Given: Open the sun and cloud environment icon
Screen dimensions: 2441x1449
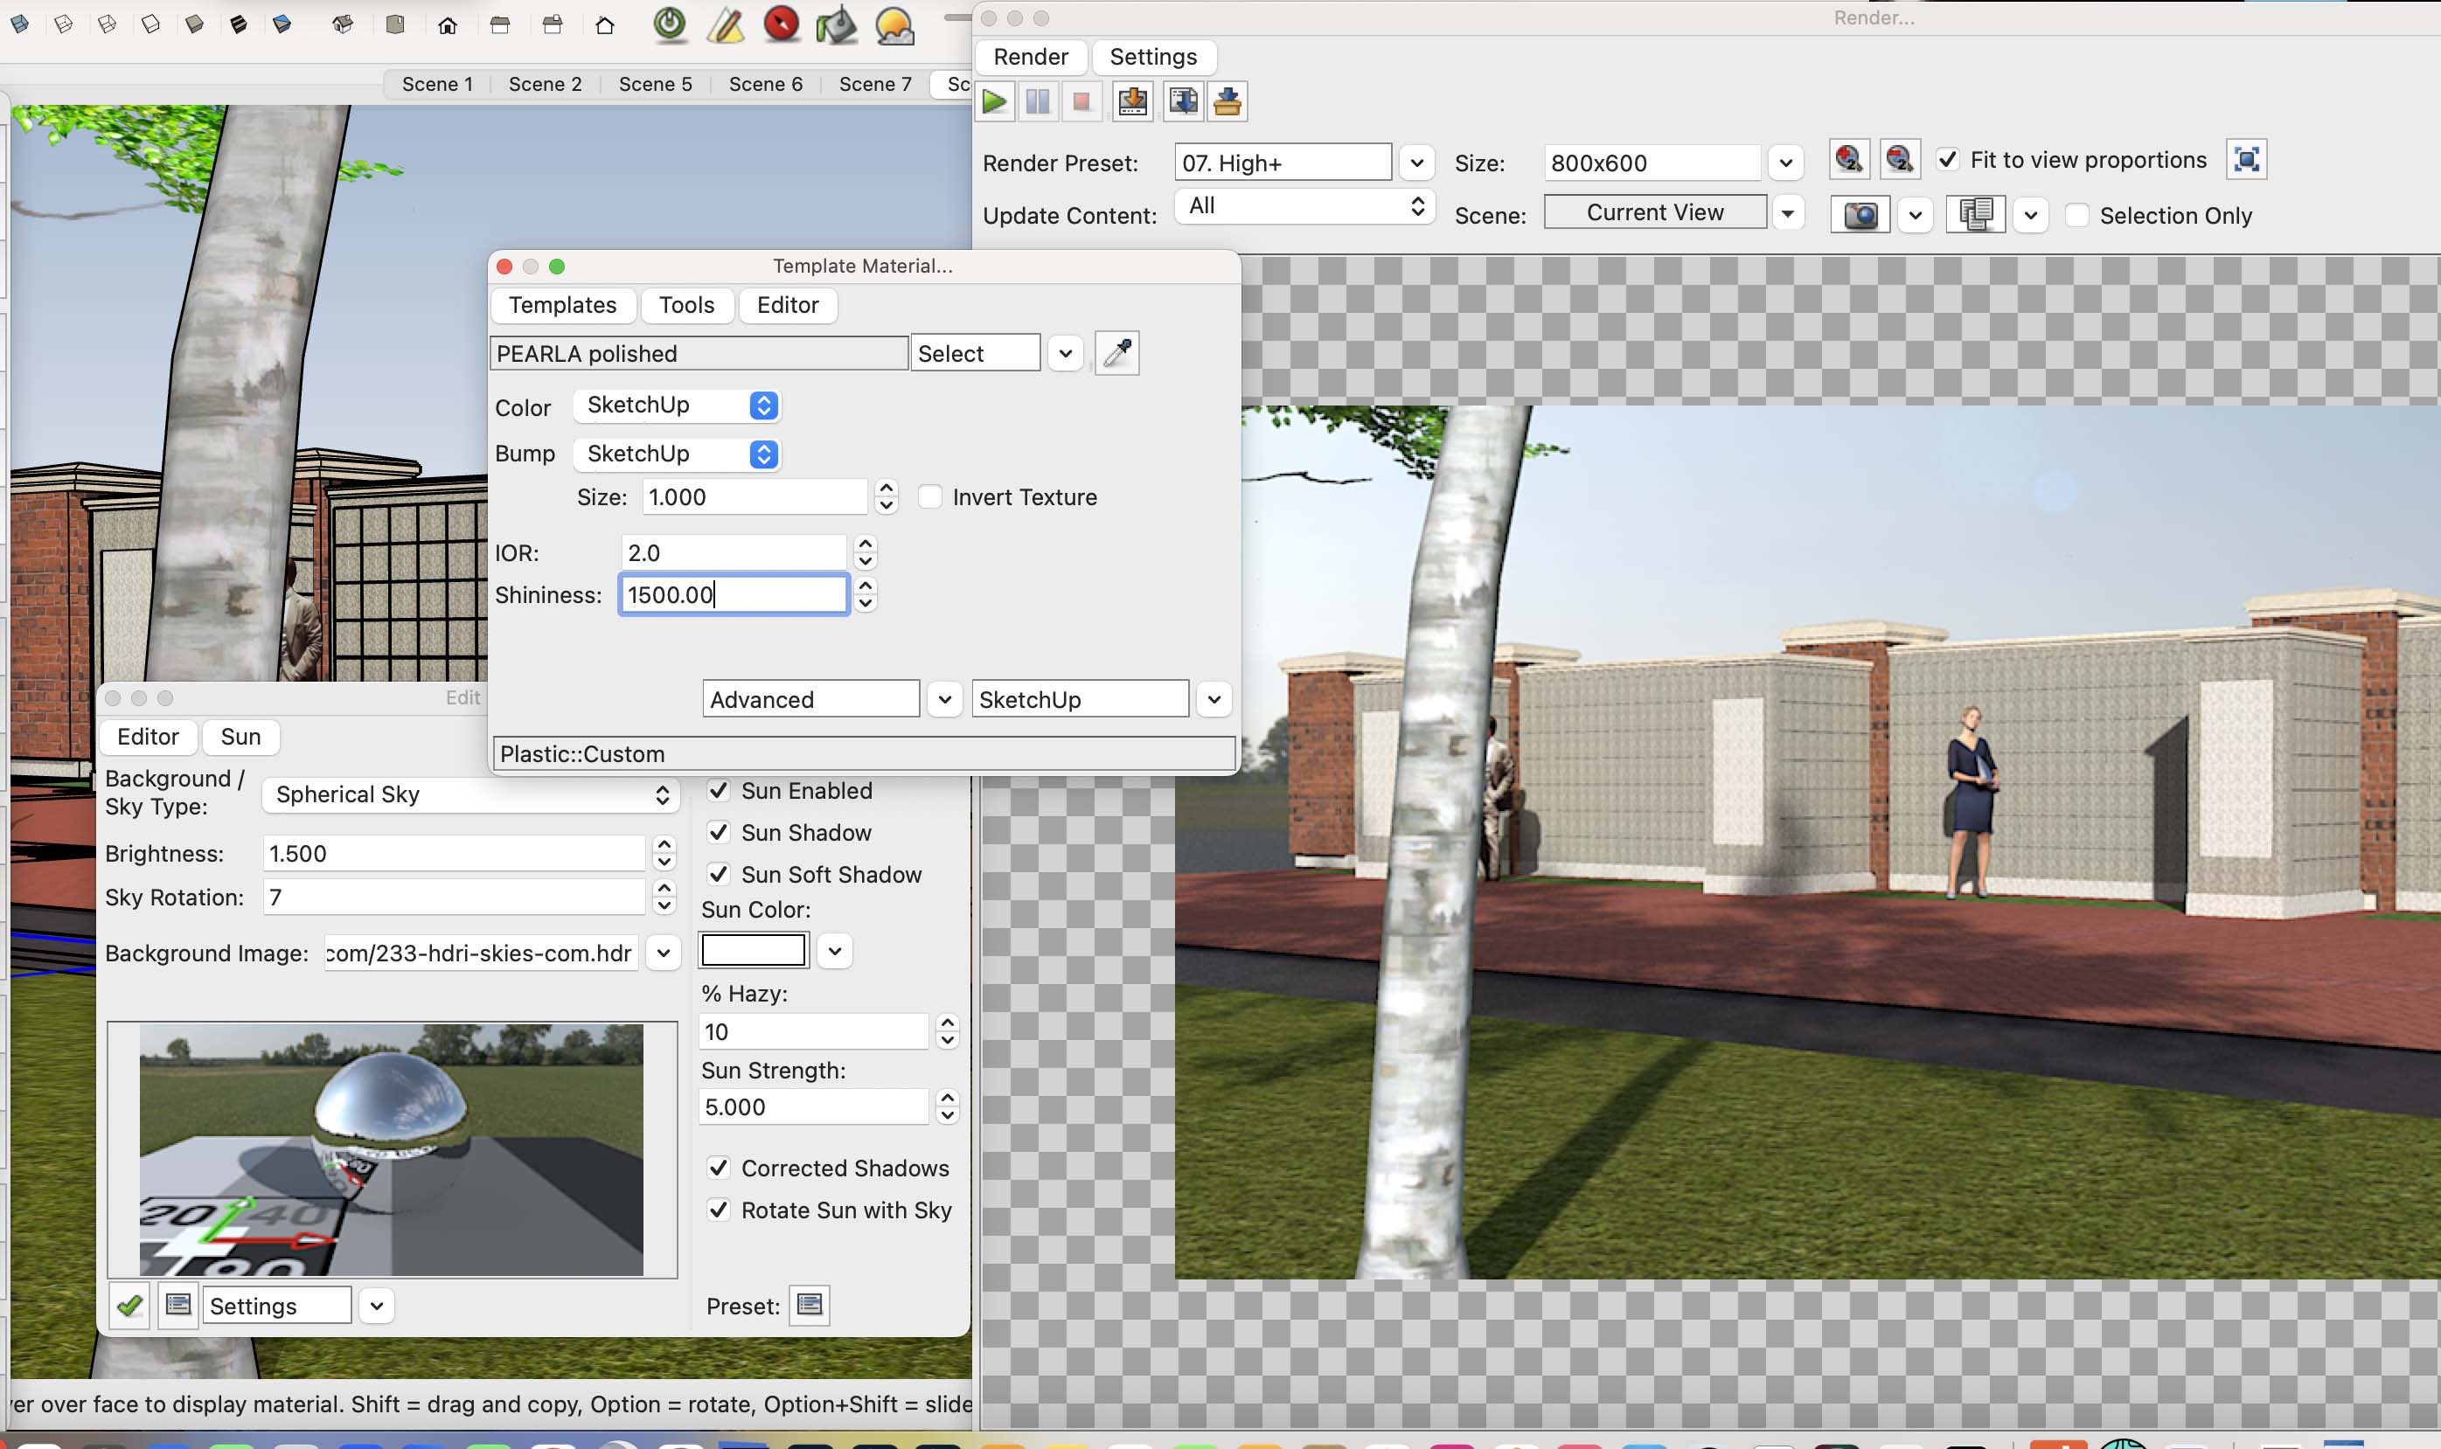Looking at the screenshot, I should pyautogui.click(x=894, y=25).
